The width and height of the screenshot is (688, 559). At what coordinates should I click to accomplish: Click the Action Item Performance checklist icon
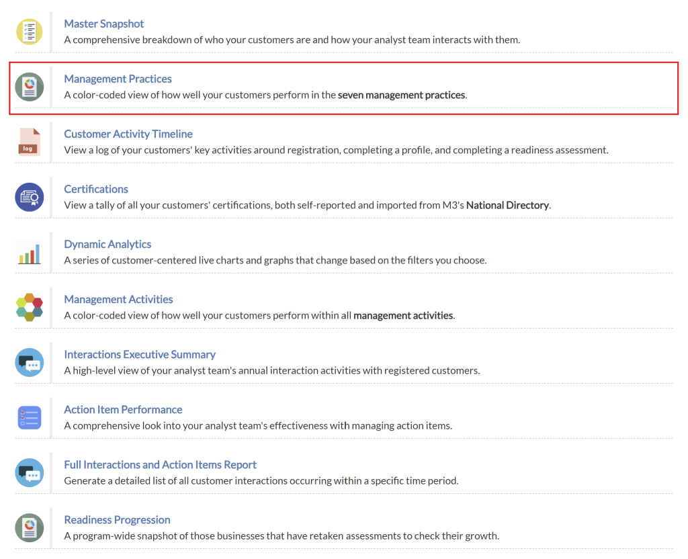click(x=29, y=417)
